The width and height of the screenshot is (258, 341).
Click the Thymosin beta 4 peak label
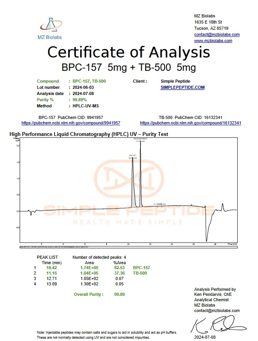pyautogui.click(x=141, y=139)
